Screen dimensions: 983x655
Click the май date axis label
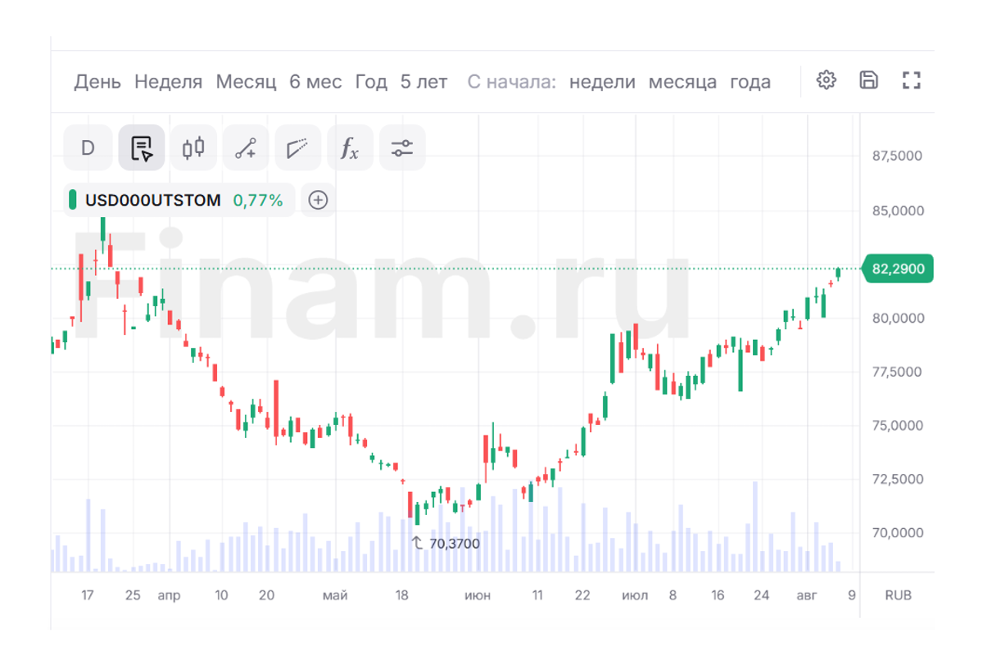pos(335,595)
